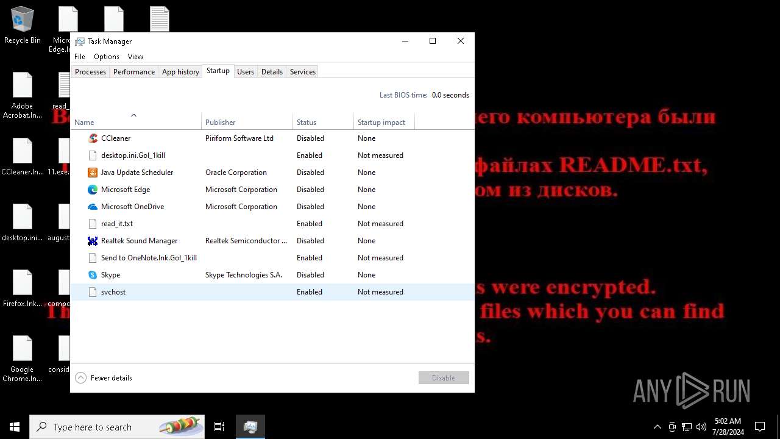Sort list by the Name column
The image size is (780, 439).
tap(136, 122)
